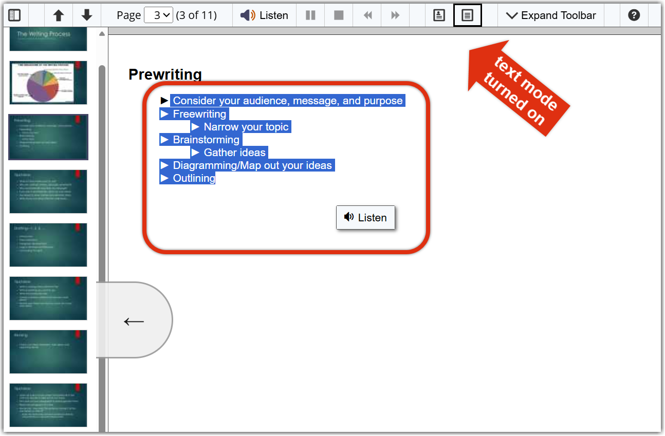Open the page number dropdown

[x=159, y=15]
